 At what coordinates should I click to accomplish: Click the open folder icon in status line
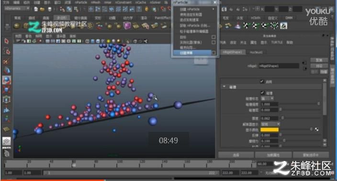point(42,9)
